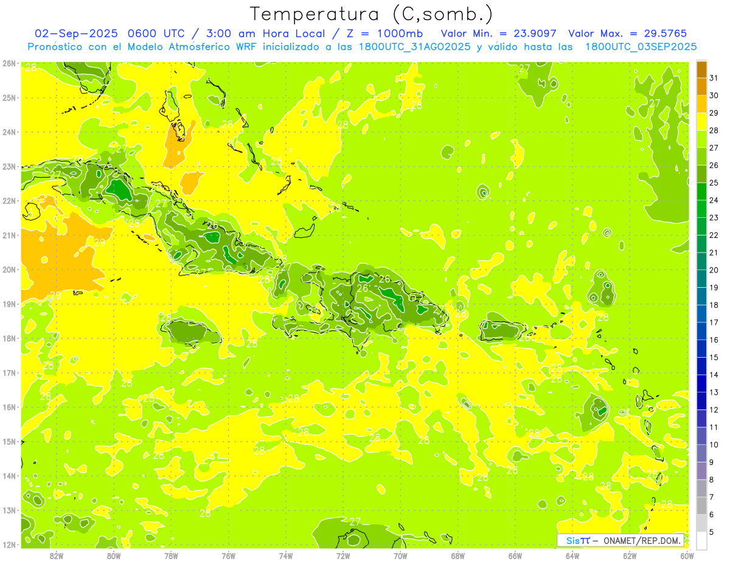This screenshot has width=730, height=564.
Task: Click the 74W longitude label
Action: 286,556
